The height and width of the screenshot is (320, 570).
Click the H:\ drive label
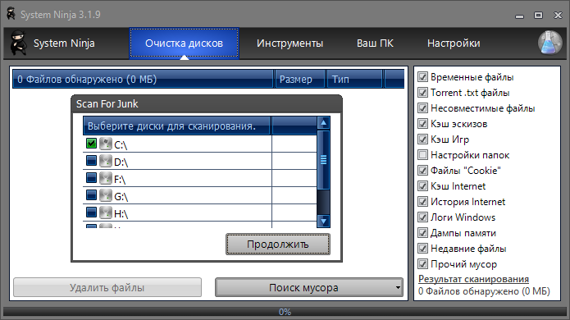point(121,214)
